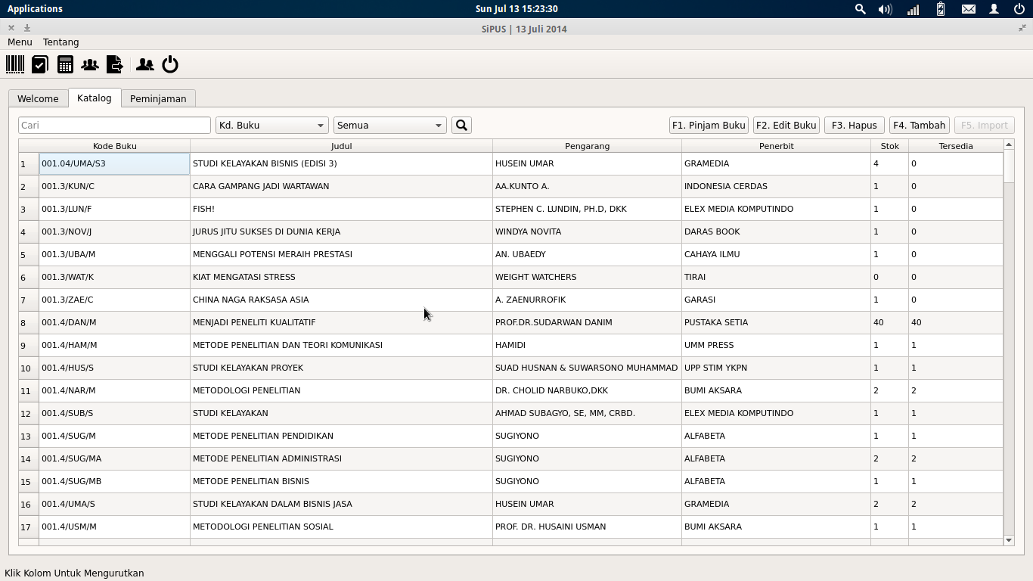This screenshot has height=581, width=1033.
Task: Click the F1. Pinjam Buku button
Action: (709, 125)
